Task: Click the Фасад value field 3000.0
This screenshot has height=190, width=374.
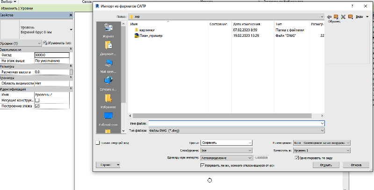Action: click(x=52, y=55)
